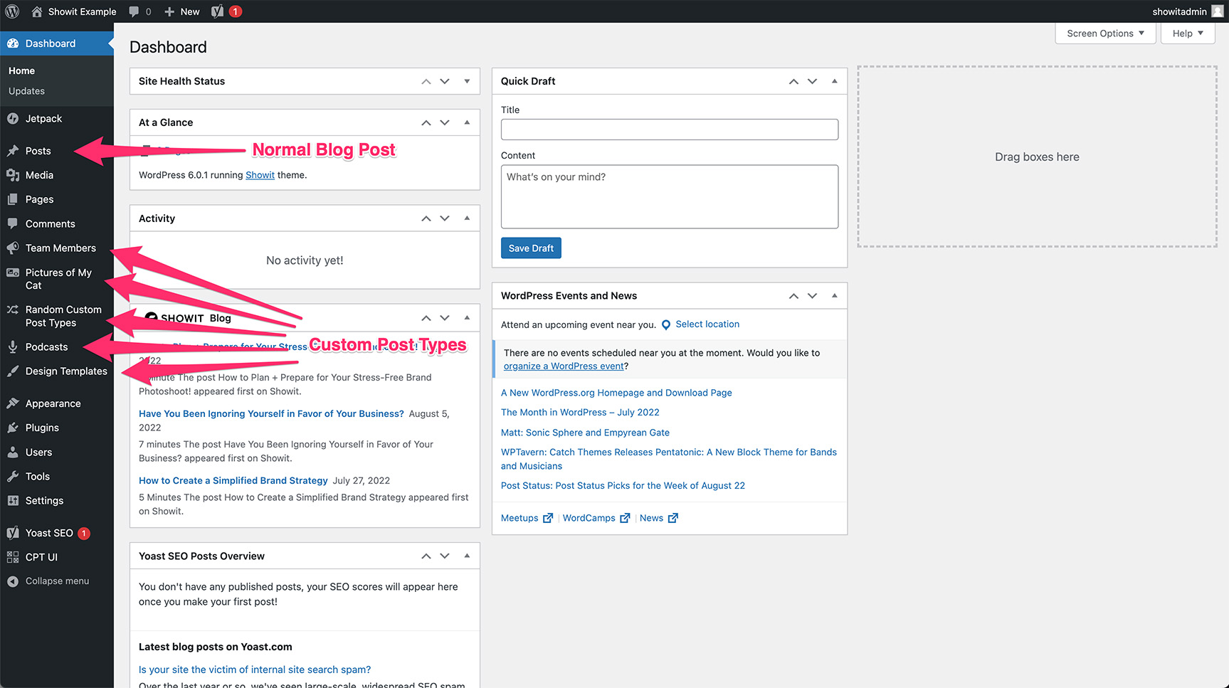Expand the Help dropdown
The image size is (1229, 688).
click(x=1187, y=33)
